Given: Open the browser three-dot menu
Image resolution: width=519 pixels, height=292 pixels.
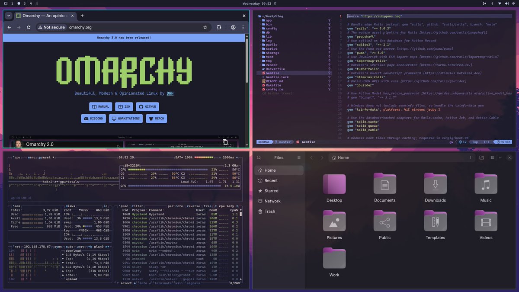Looking at the screenshot, I should pyautogui.click(x=243, y=27).
